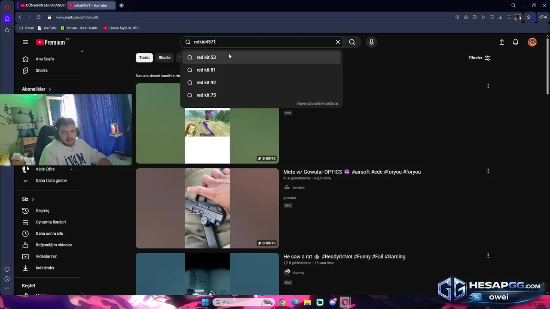Open the YouTube hamburger guide menu
This screenshot has width=550, height=309.
pyautogui.click(x=25, y=42)
